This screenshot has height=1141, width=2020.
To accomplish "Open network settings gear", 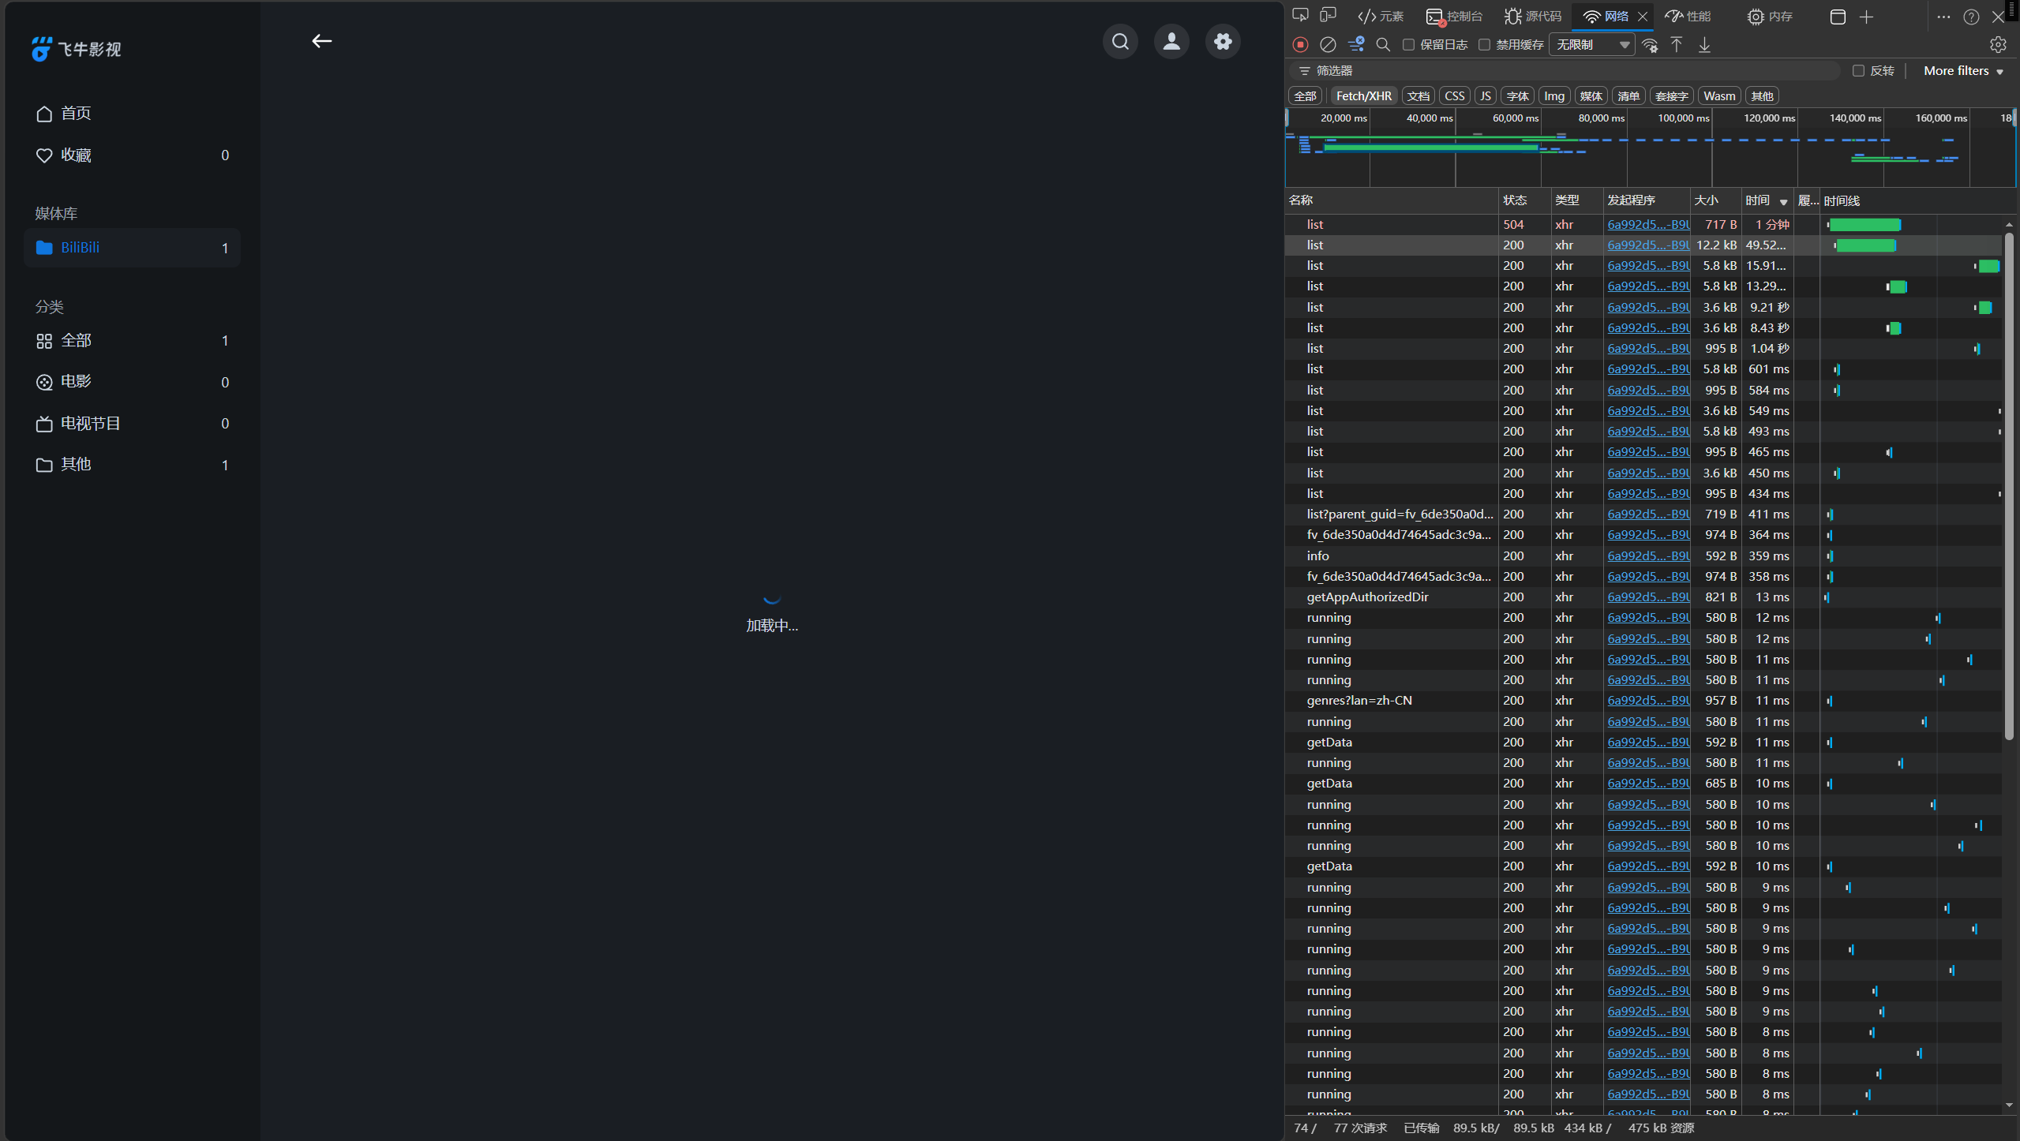I will [x=1998, y=45].
